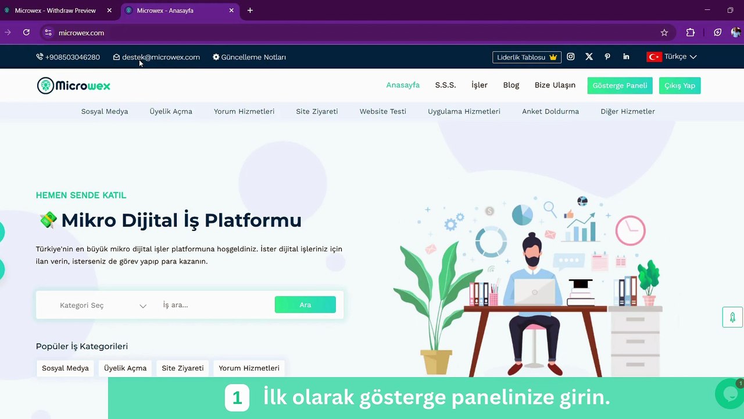
Task: Navigate to the Blog page
Action: (x=511, y=85)
